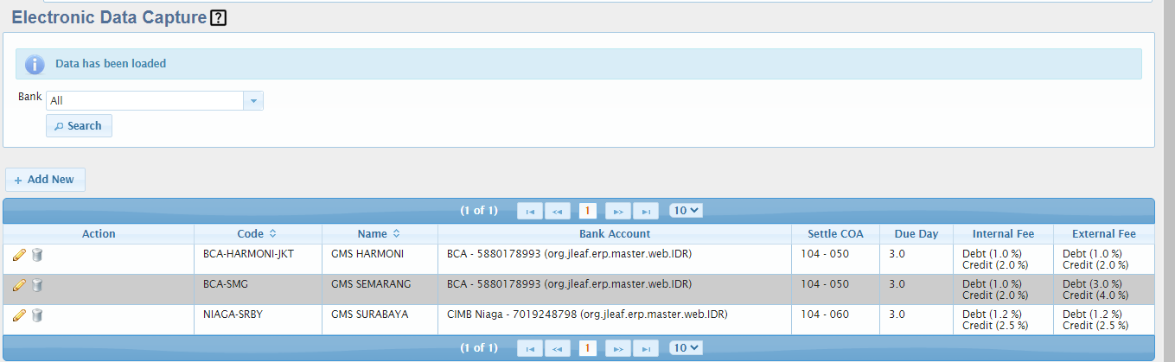
Task: Select page 1 in top paginator
Action: pyautogui.click(x=588, y=211)
